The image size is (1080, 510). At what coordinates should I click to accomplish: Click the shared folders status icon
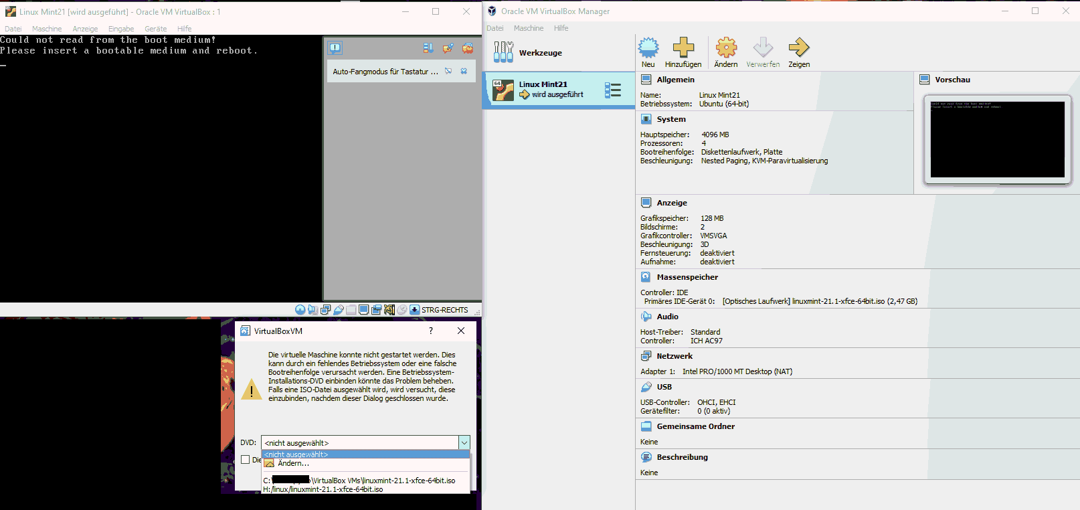tap(351, 310)
